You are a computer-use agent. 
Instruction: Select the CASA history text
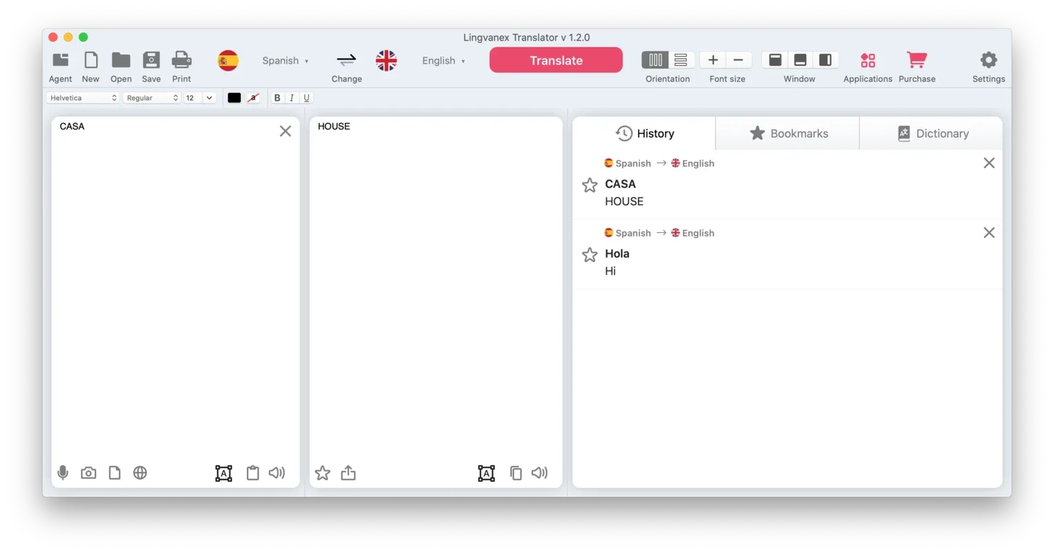(x=620, y=184)
